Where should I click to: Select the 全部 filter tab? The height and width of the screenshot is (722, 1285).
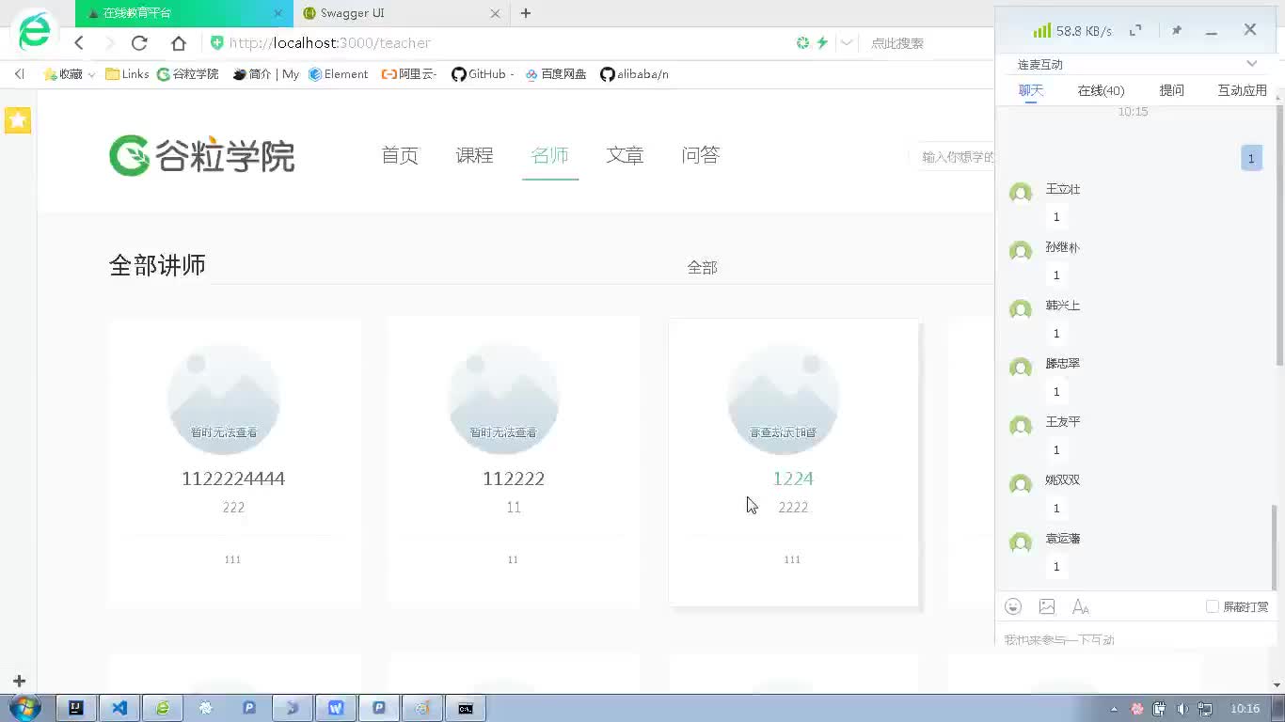[x=702, y=268]
